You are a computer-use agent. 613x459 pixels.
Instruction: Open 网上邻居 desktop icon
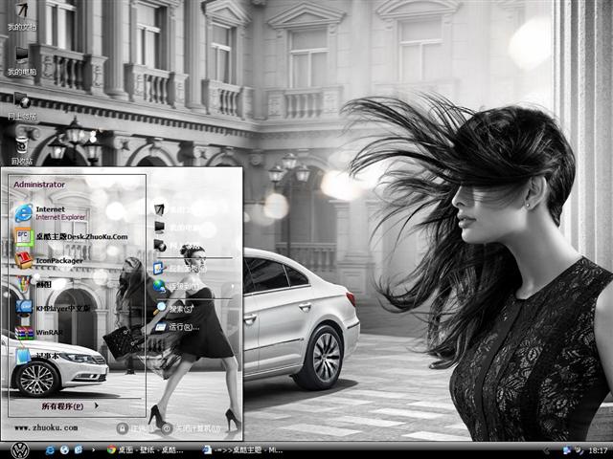[21, 103]
